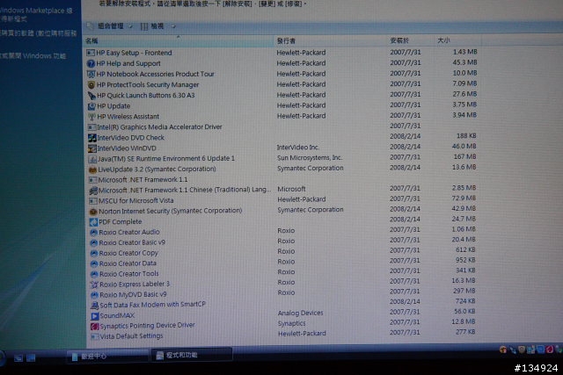Click the 167 MB size cell
The image size is (563, 375).
click(x=464, y=156)
